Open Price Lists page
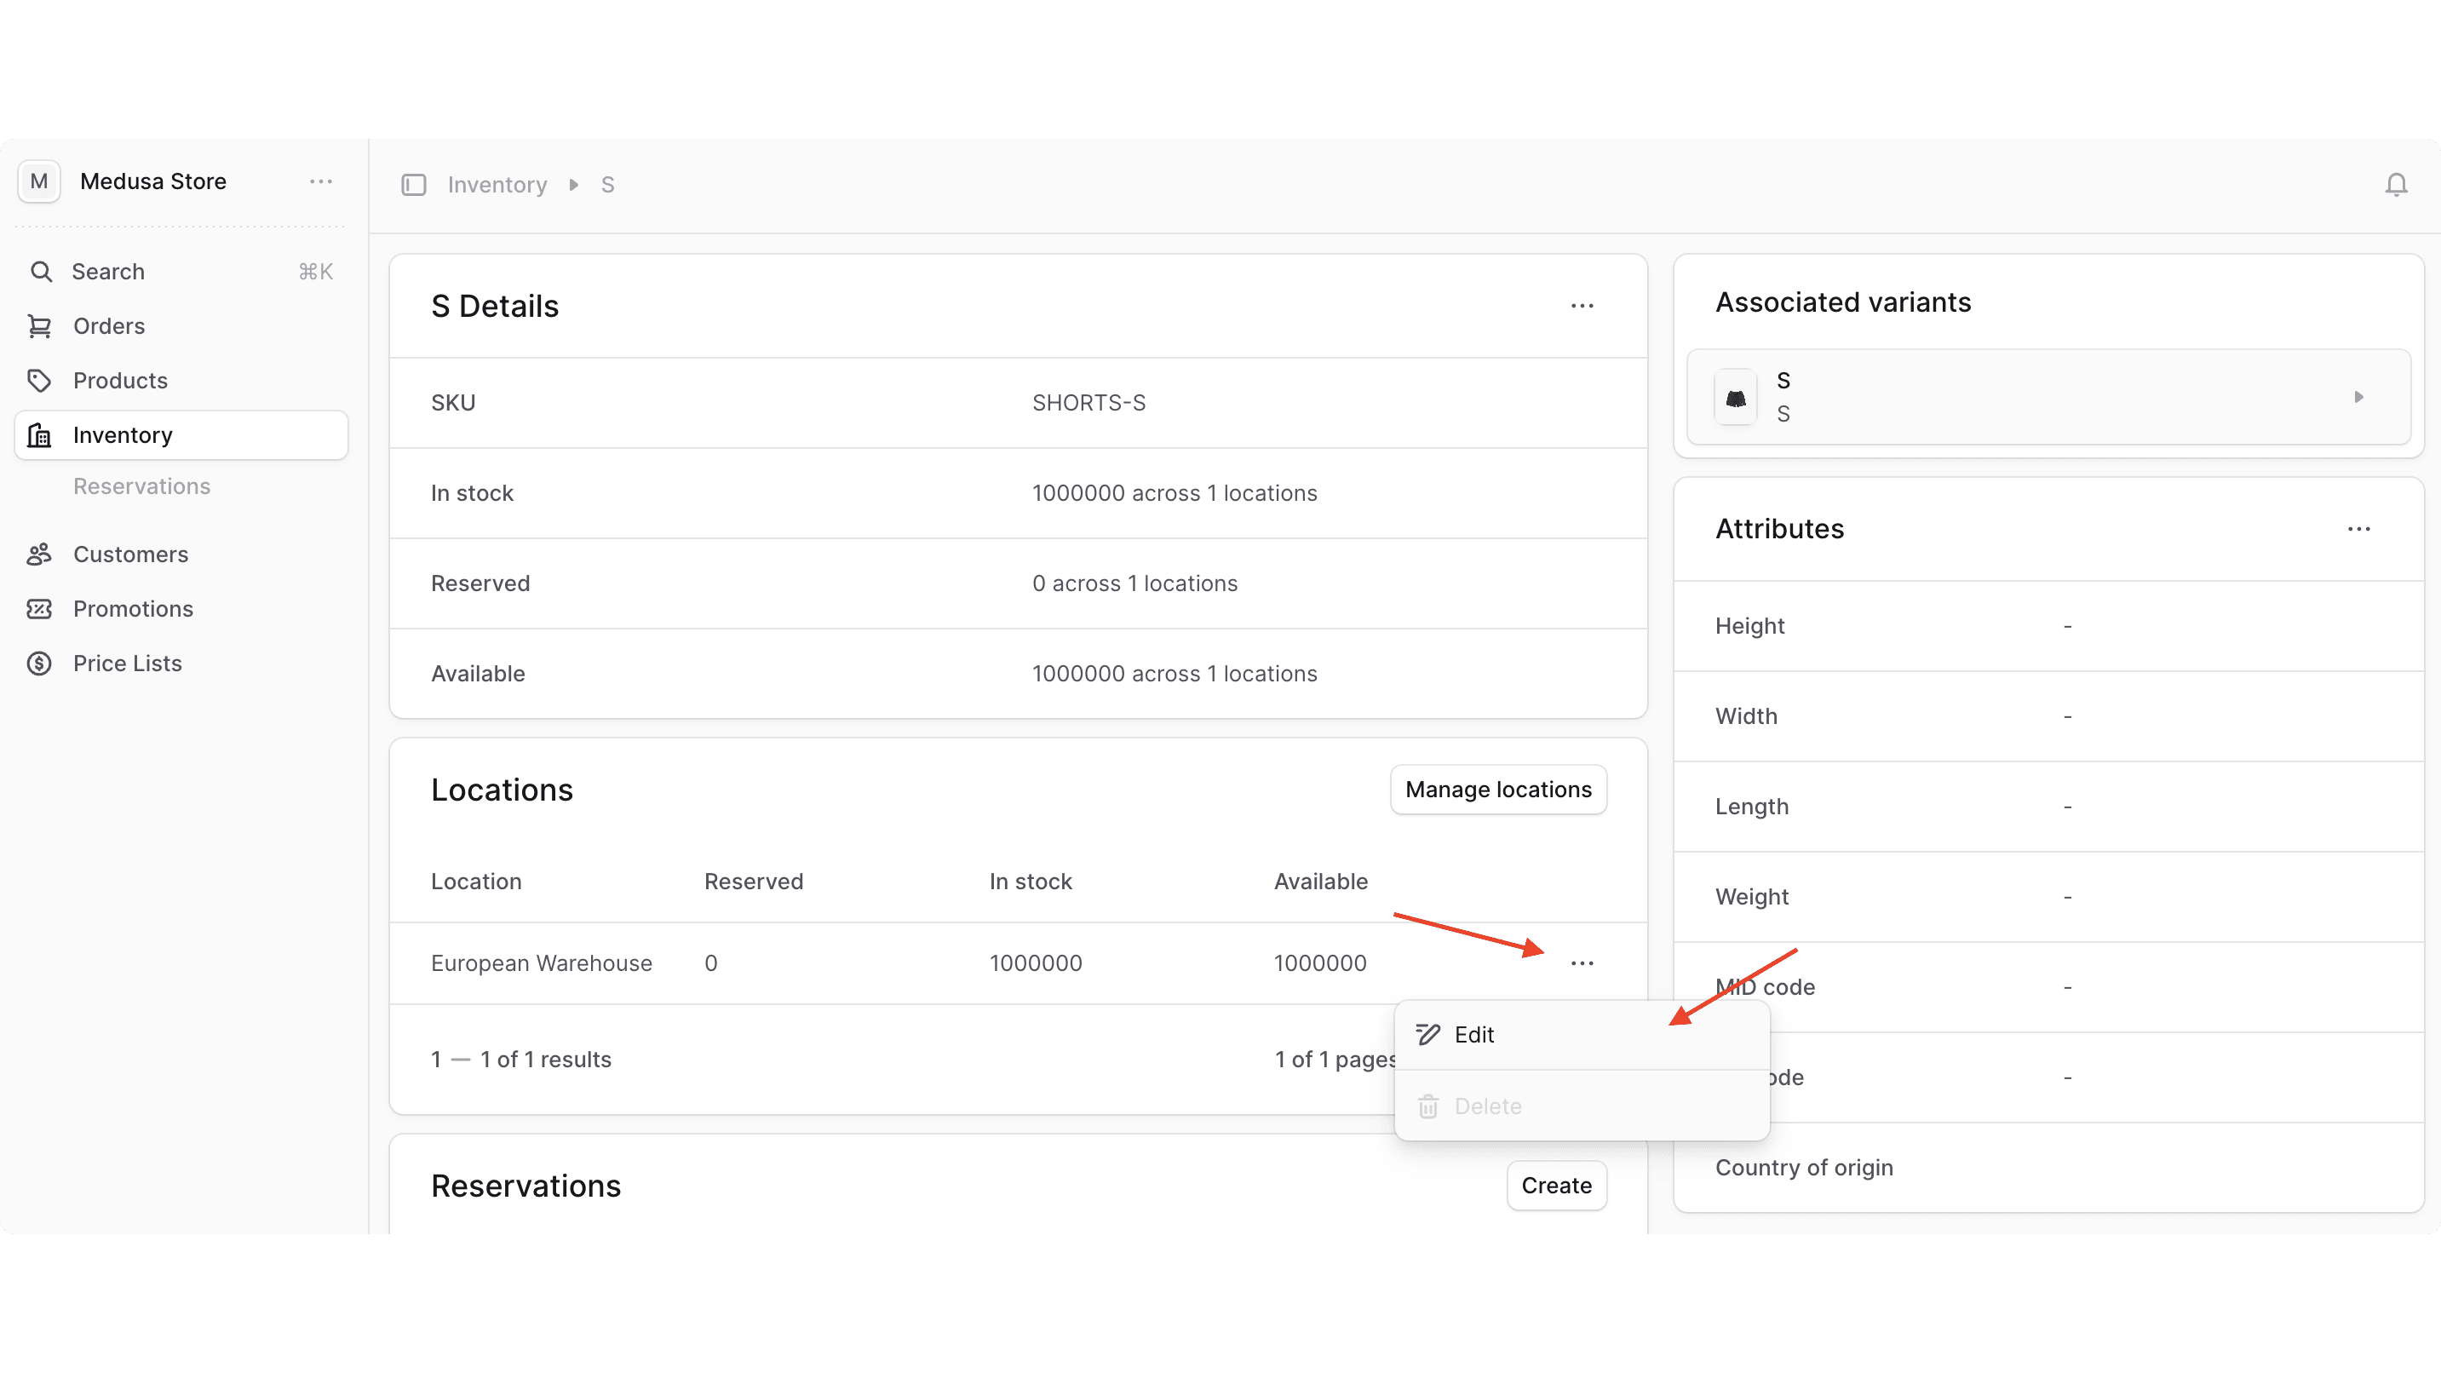Screen dimensions: 2441x1373 point(127,664)
